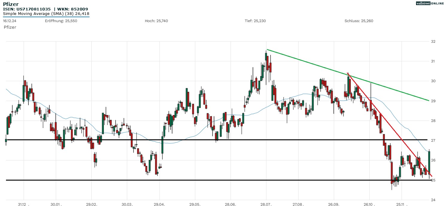Click the 31.12. marker on the time axis
The width and height of the screenshot is (446, 206).
[x=23, y=204]
